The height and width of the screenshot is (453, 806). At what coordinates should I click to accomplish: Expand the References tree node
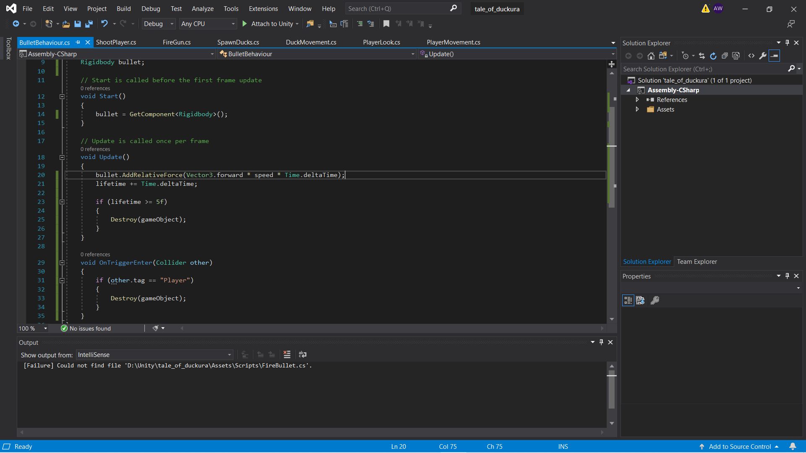(637, 100)
